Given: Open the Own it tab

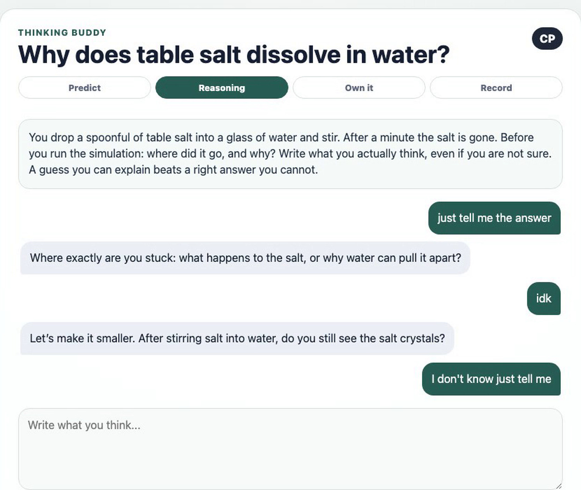Looking at the screenshot, I should tap(359, 88).
